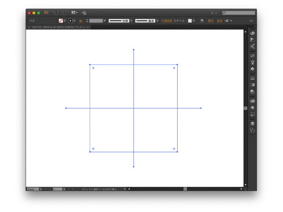The width and height of the screenshot is (283, 212).
Task: Click the Stock (St) icon
Action: 64,13
